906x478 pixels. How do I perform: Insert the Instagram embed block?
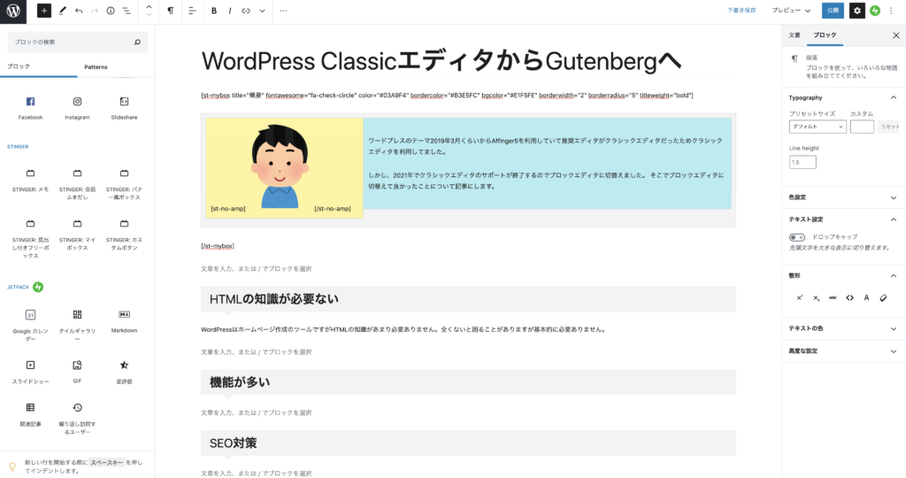click(78, 108)
